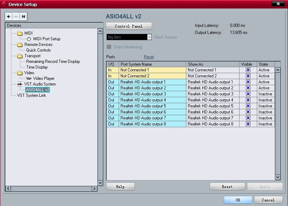The image size is (288, 206).
Task: Toggle Visible for Realtek HD Audio output 4
Action: click(x=248, y=100)
